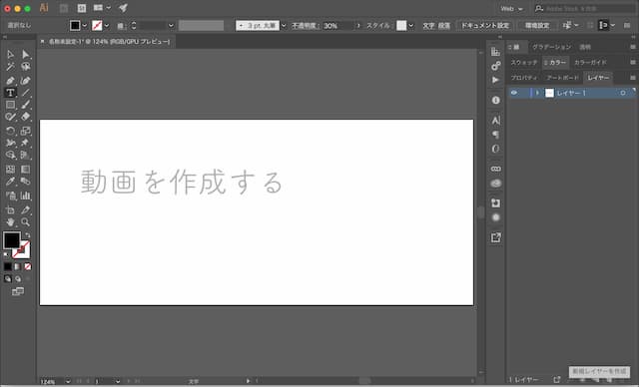Choose the Rectangle tool
639x387 pixels.
point(10,105)
